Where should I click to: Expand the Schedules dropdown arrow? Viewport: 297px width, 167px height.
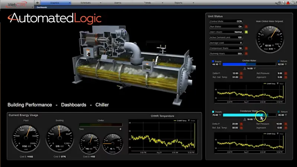point(101,3)
